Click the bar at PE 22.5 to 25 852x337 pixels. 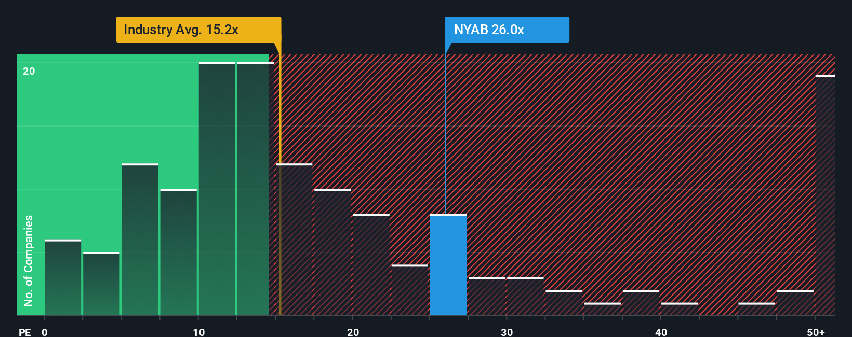tap(410, 290)
